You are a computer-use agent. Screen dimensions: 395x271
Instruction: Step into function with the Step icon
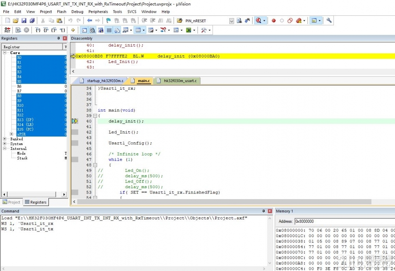click(38, 30)
